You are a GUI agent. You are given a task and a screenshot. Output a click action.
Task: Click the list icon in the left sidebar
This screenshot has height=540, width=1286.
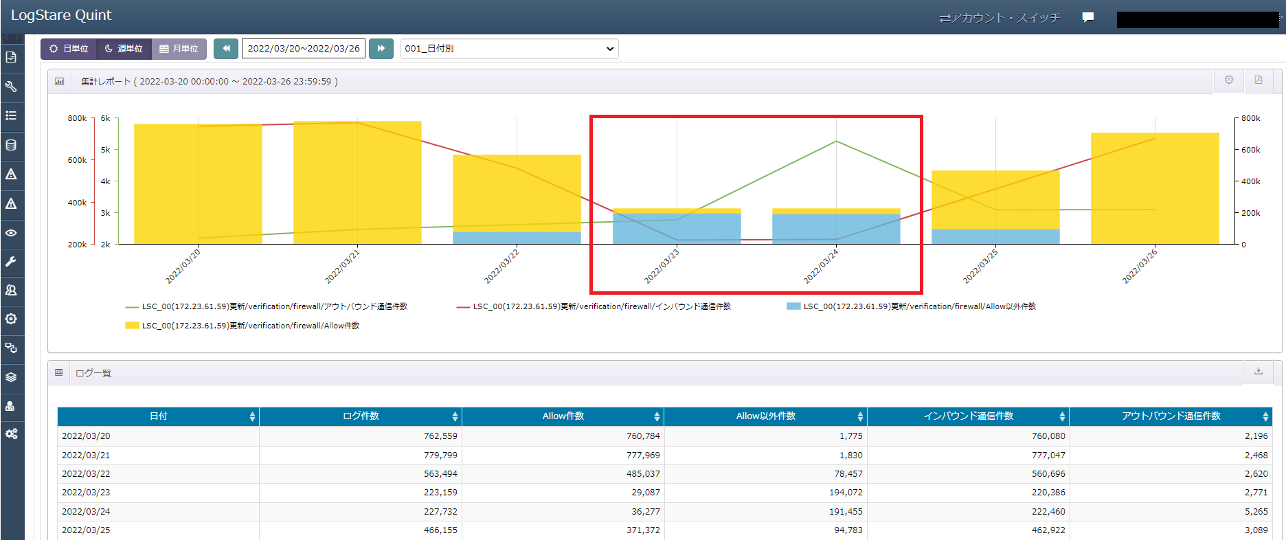pos(12,115)
